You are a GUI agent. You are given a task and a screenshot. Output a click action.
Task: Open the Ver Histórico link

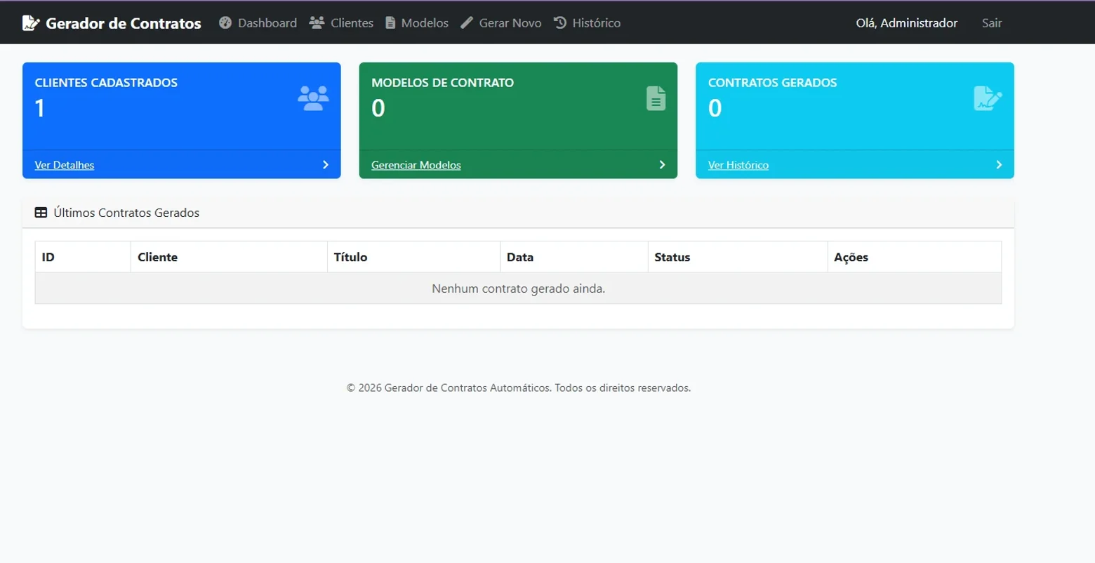click(x=738, y=165)
